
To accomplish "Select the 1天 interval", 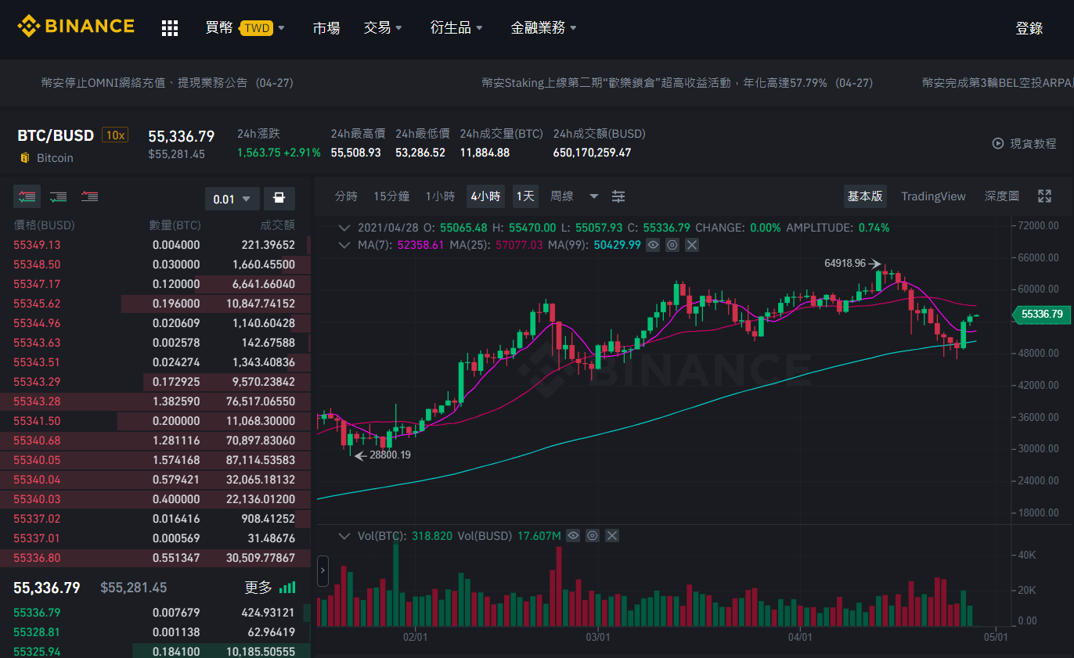I will click(x=525, y=196).
